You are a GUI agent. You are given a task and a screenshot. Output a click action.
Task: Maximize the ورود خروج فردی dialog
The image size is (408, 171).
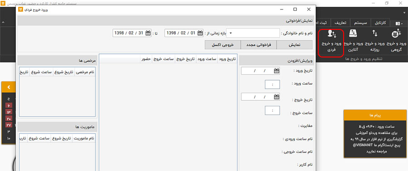[295, 9]
